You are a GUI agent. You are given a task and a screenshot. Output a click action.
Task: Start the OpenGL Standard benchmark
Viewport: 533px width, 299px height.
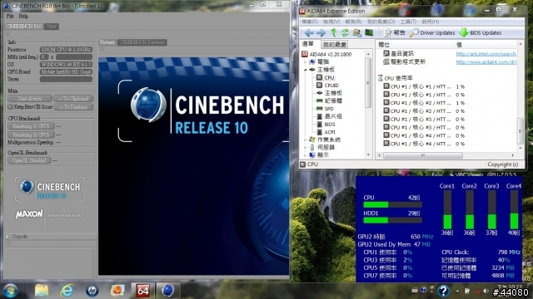pos(29,160)
